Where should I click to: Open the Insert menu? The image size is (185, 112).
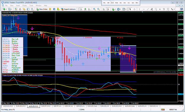pos(18,5)
